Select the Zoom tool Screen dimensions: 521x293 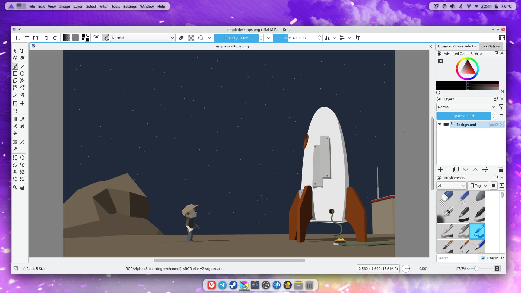point(15,187)
